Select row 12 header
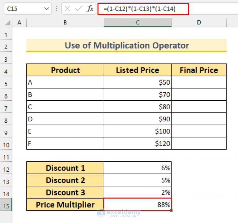This screenshot has width=238, height=223. (x=6, y=168)
